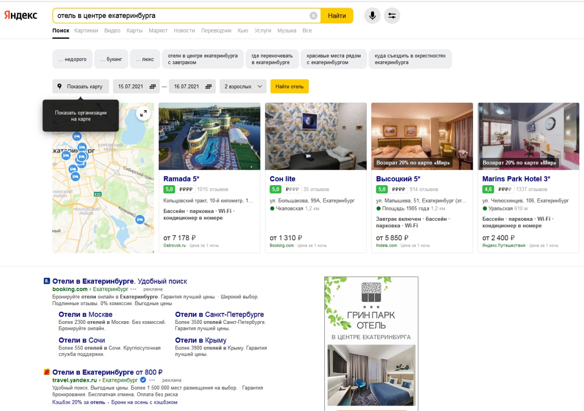584x411 pixels.
Task: Open the Отели в Крыму sitelink
Action: click(x=201, y=340)
